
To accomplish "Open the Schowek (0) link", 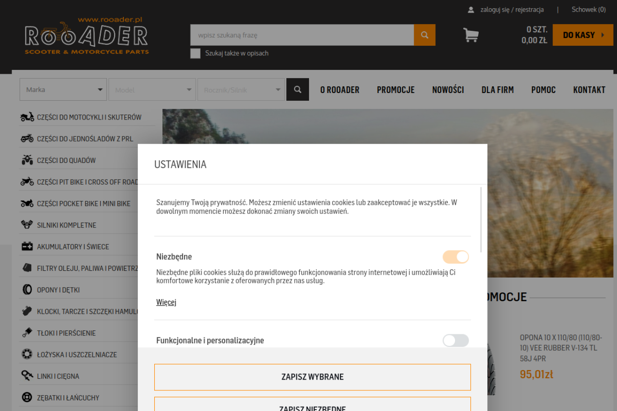I will tap(589, 10).
